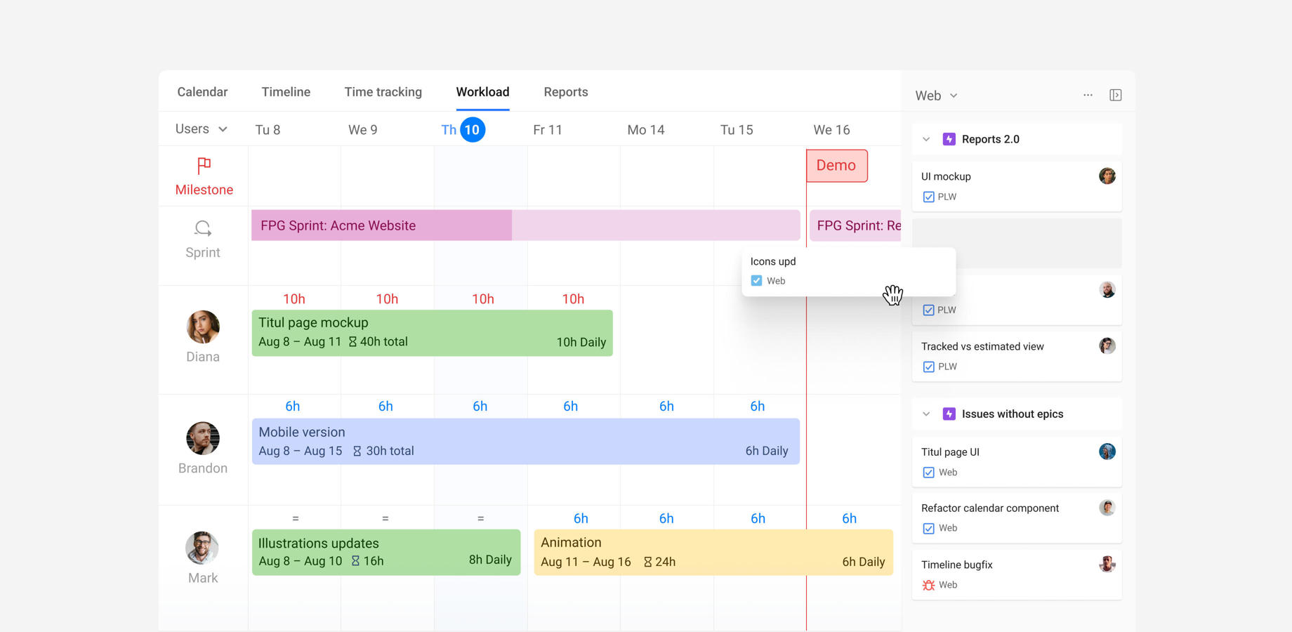Viewport: 1292px width, 632px height.
Task: Toggle the PLW checkbox on UI mockup
Action: pyautogui.click(x=928, y=197)
